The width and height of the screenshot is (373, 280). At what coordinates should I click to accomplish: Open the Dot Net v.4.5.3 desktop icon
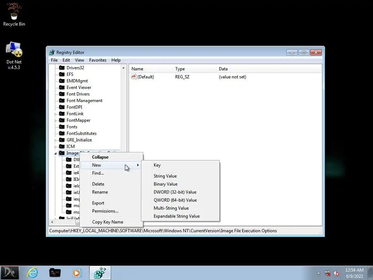(x=14, y=56)
